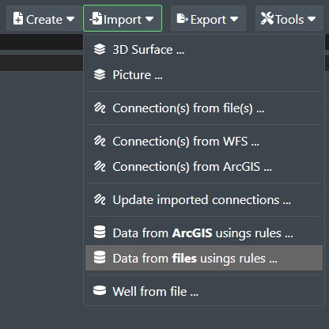Click the layers icon beside 3D Surface

point(100,49)
